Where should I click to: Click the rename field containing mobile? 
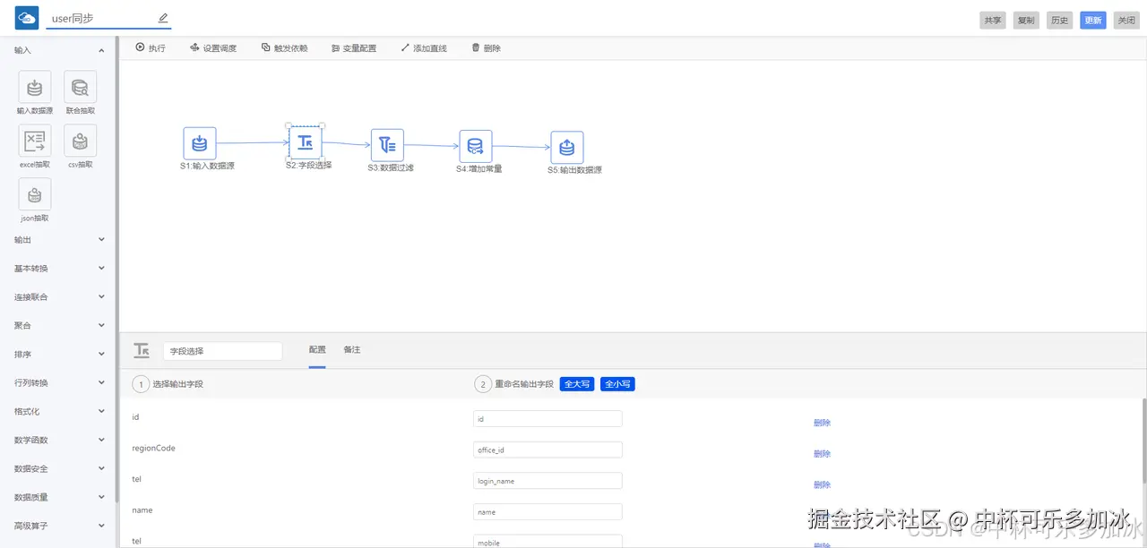[548, 542]
